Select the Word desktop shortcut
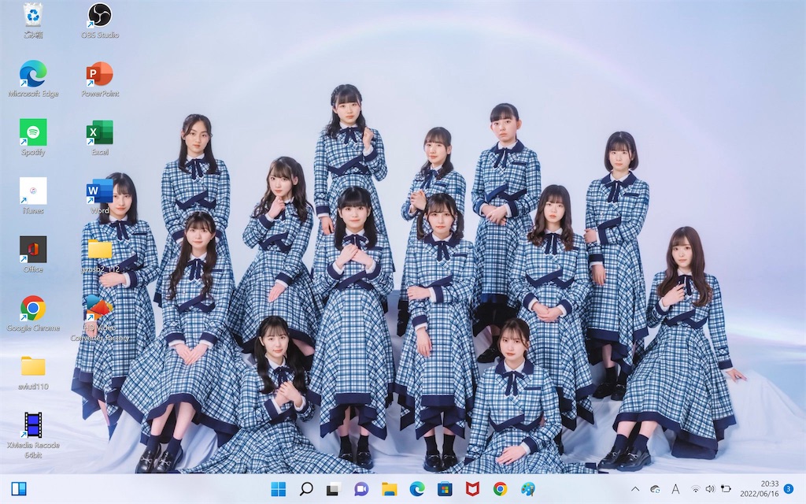Screen dimensions: 806x504 pos(100,196)
